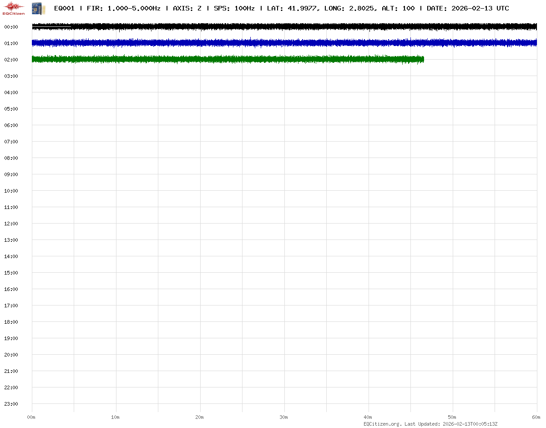546x428 pixels.
Task: Click the EQ001 station name in header
Action: 64,8
